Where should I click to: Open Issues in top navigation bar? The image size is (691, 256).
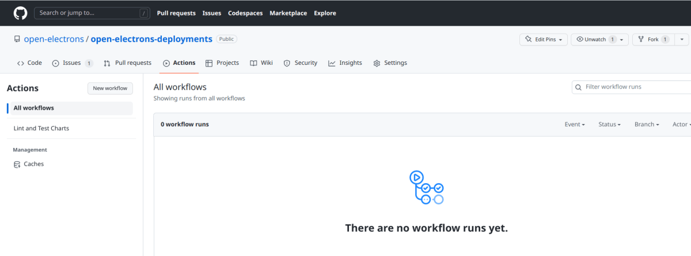212,13
